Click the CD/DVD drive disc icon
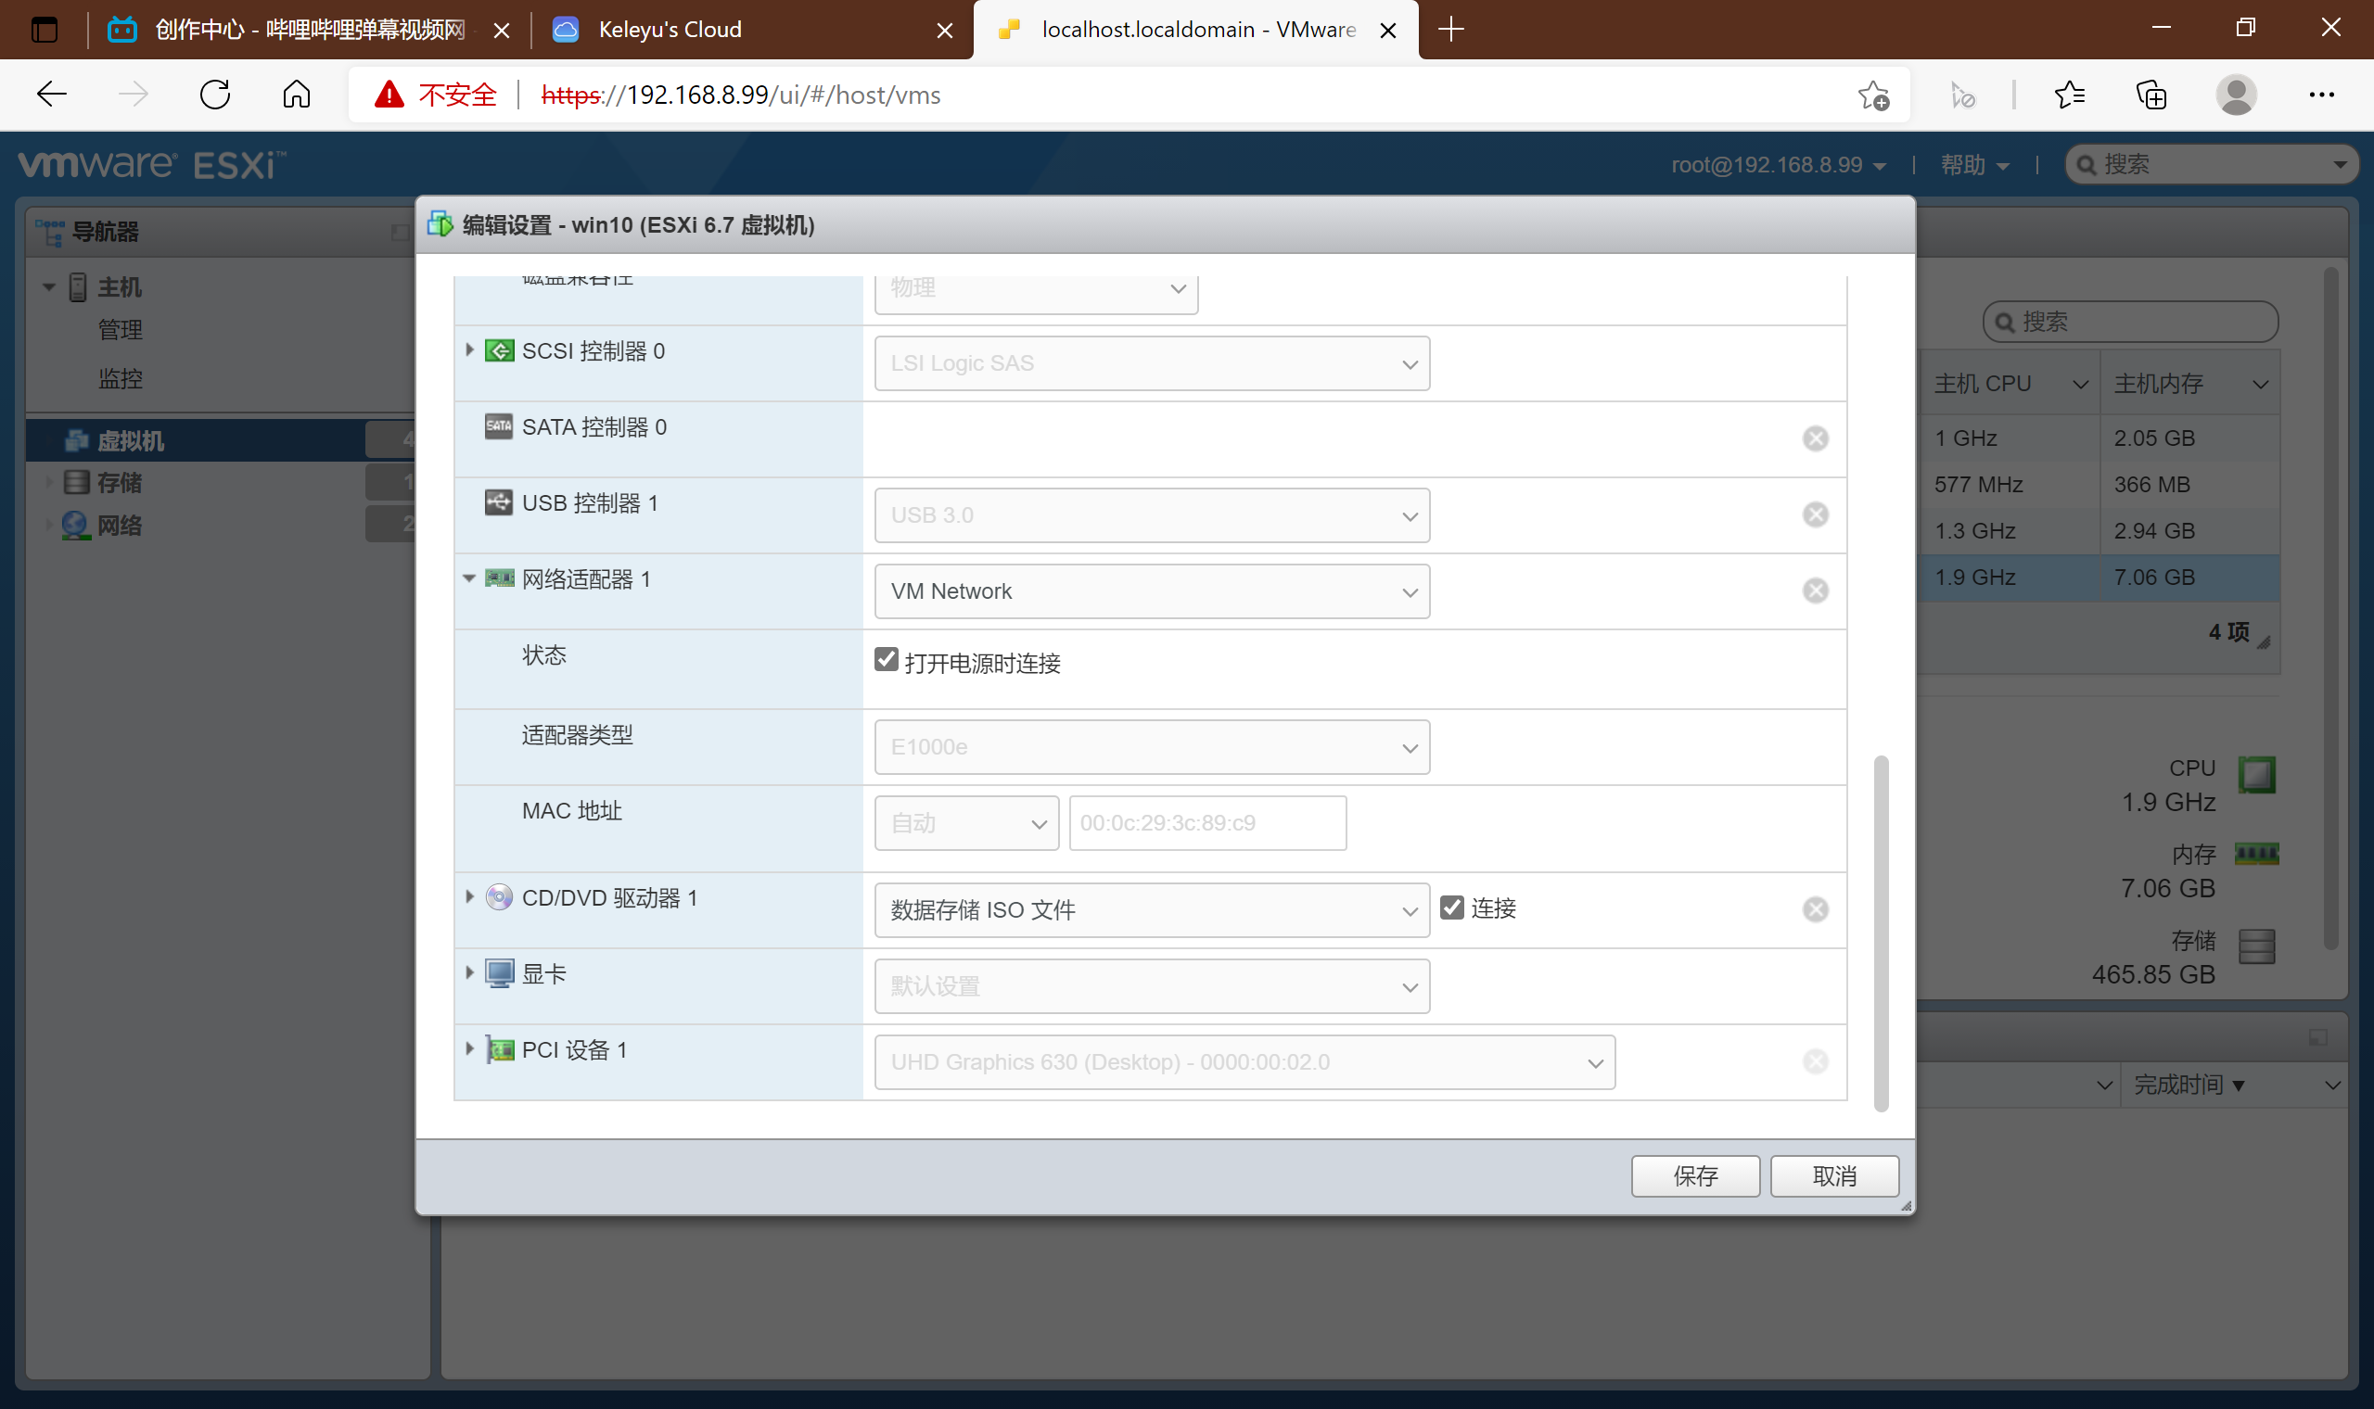This screenshot has width=2374, height=1409. pyautogui.click(x=500, y=897)
